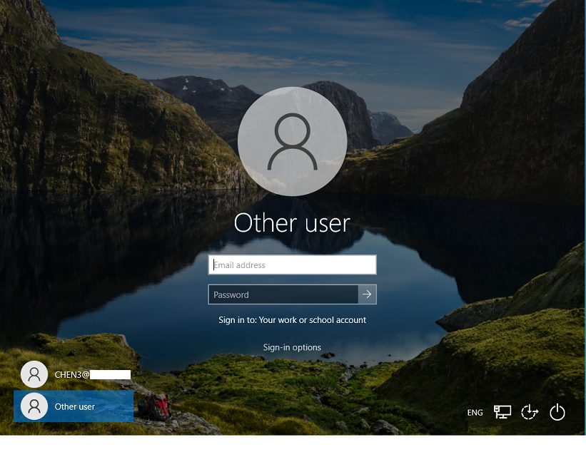The image size is (586, 457).
Task: Click the CHEN3@ account avatar icon
Action: [34, 374]
